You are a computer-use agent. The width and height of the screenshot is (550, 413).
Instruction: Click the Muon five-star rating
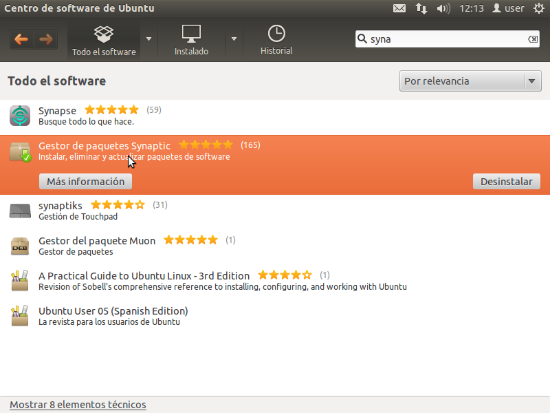(191, 240)
